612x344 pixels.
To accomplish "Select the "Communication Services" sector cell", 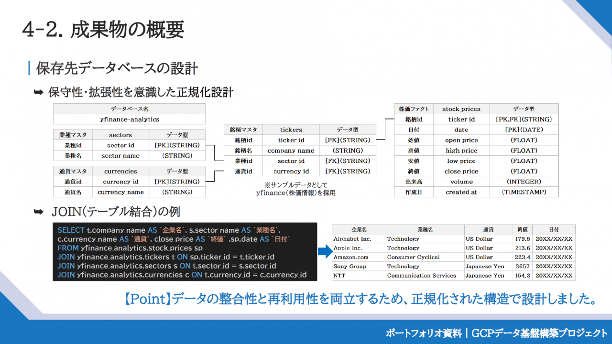I will [x=425, y=275].
